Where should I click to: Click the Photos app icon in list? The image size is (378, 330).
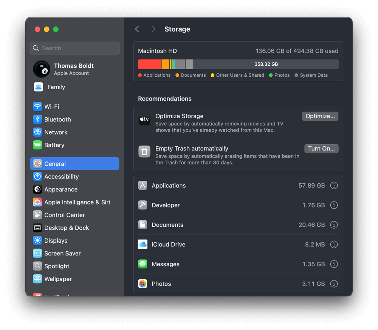pos(143,284)
